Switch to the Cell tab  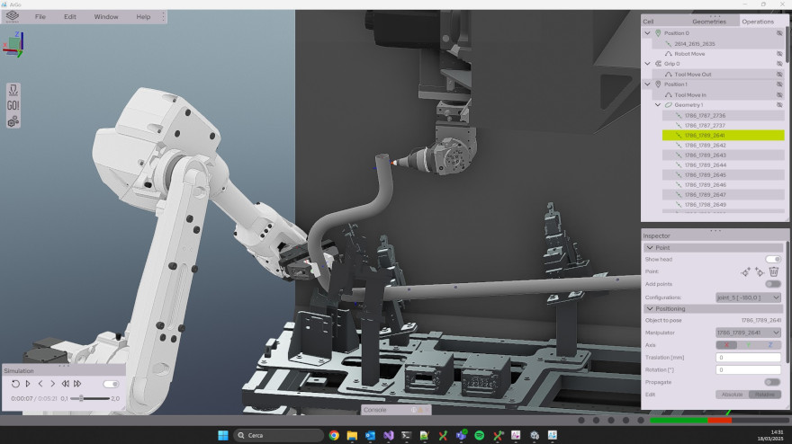[648, 22]
